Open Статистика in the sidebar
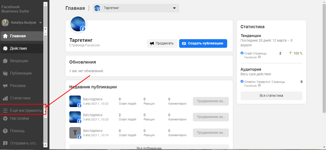Image resolution: width=326 pixels, height=150 pixels. tap(22, 98)
